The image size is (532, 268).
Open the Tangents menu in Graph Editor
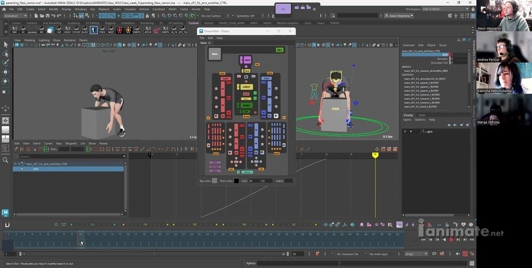71,143
